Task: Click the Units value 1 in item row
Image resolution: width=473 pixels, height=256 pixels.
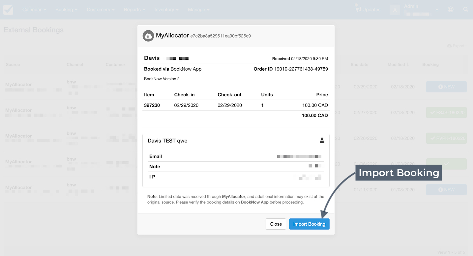Action: [x=262, y=105]
